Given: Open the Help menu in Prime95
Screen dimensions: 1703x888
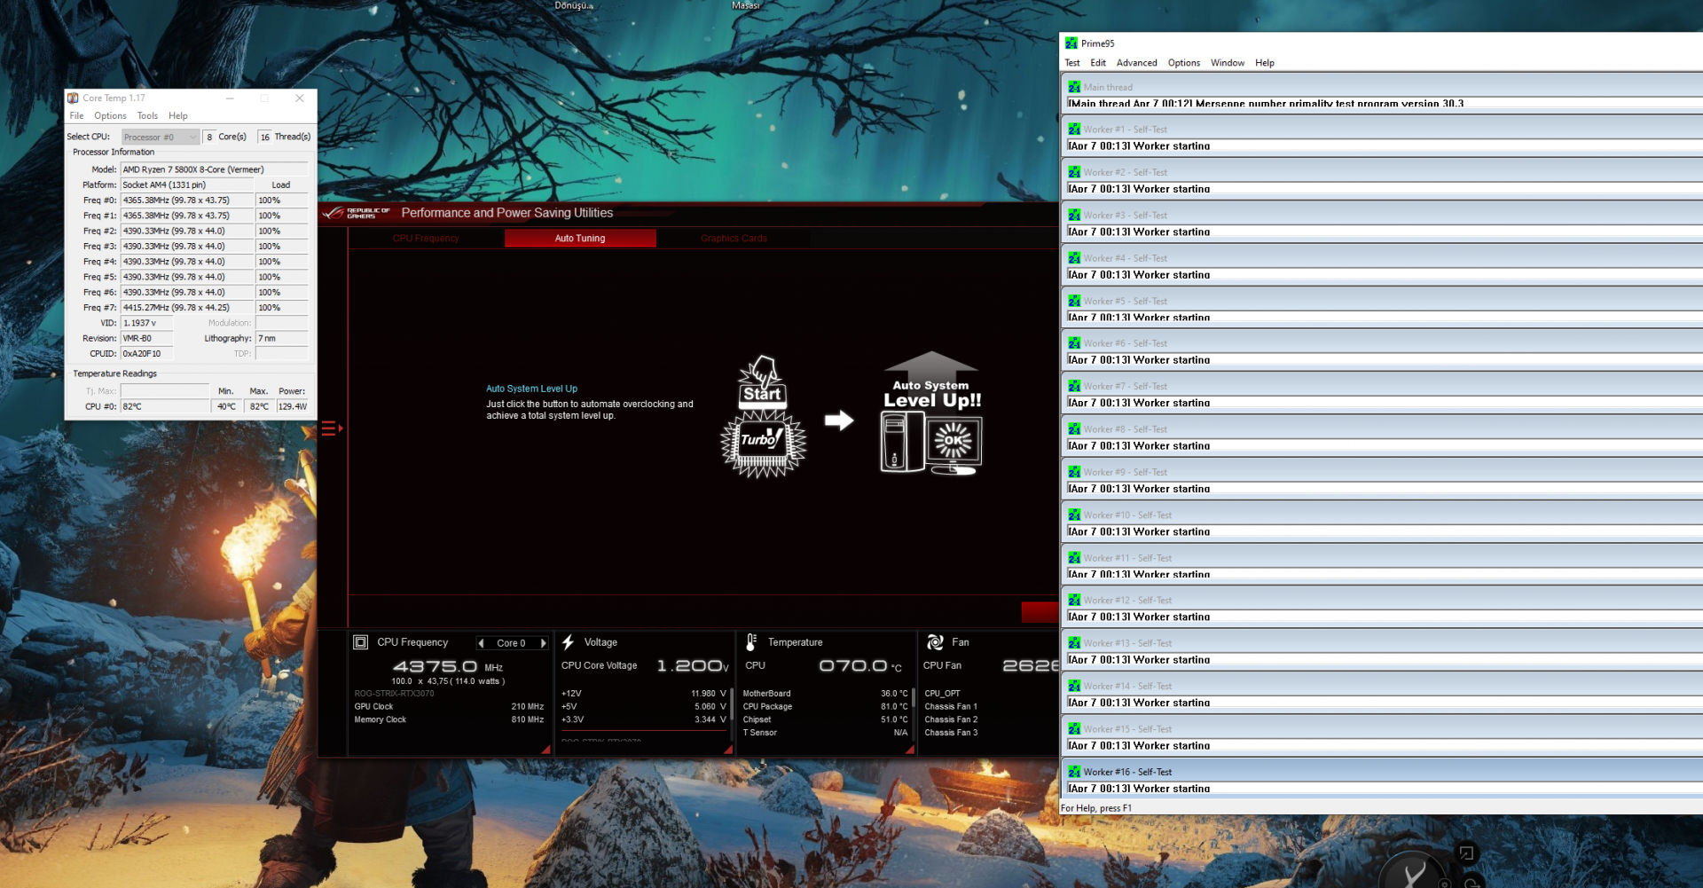Looking at the screenshot, I should tap(1265, 63).
